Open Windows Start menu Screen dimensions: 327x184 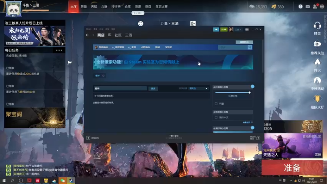coord(4,180)
